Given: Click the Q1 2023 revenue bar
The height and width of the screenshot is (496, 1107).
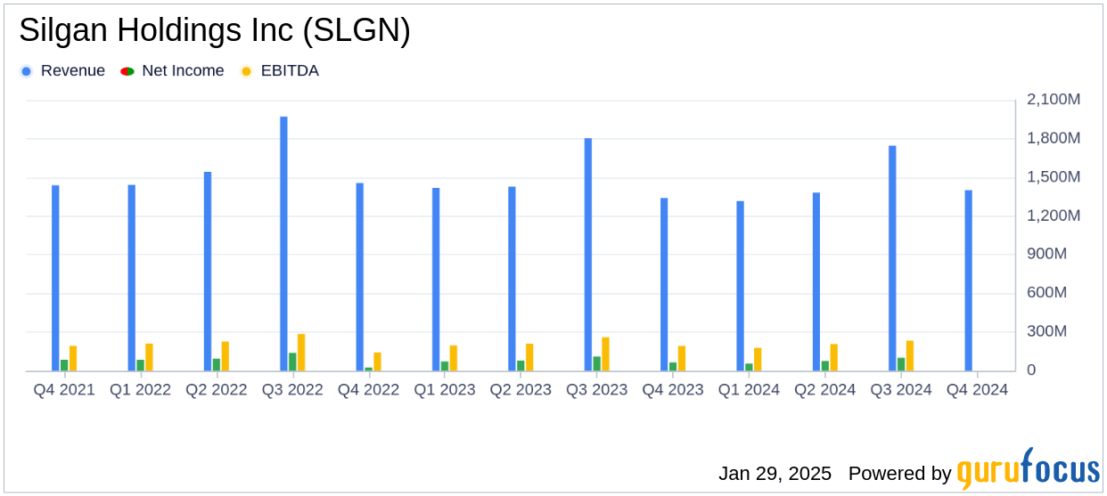Looking at the screenshot, I should coord(436,280).
